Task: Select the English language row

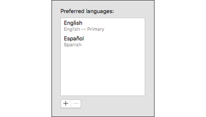Action: pos(103,26)
